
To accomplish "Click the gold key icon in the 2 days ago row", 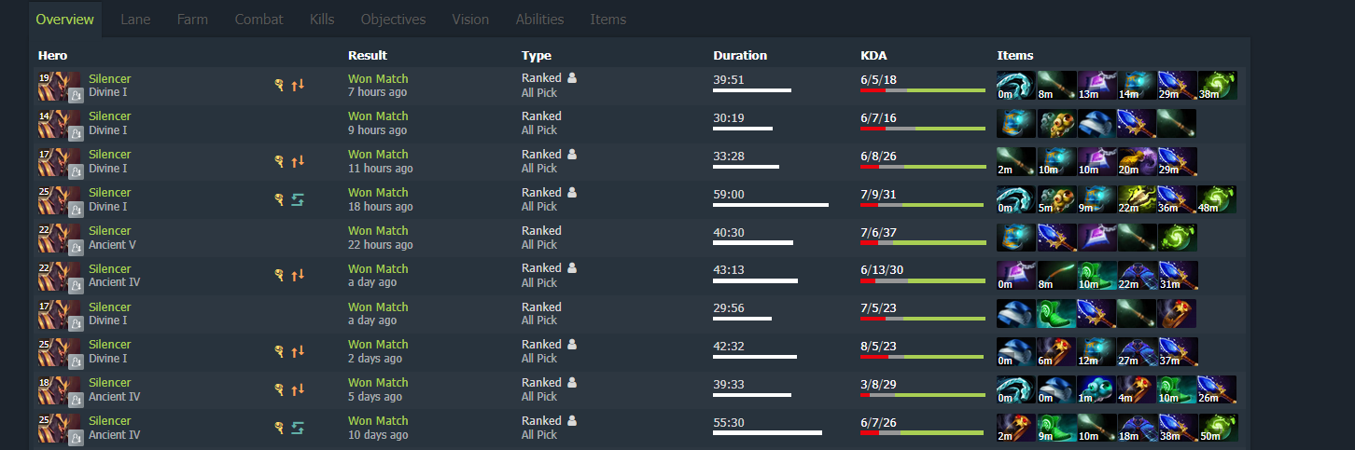I will coord(278,351).
